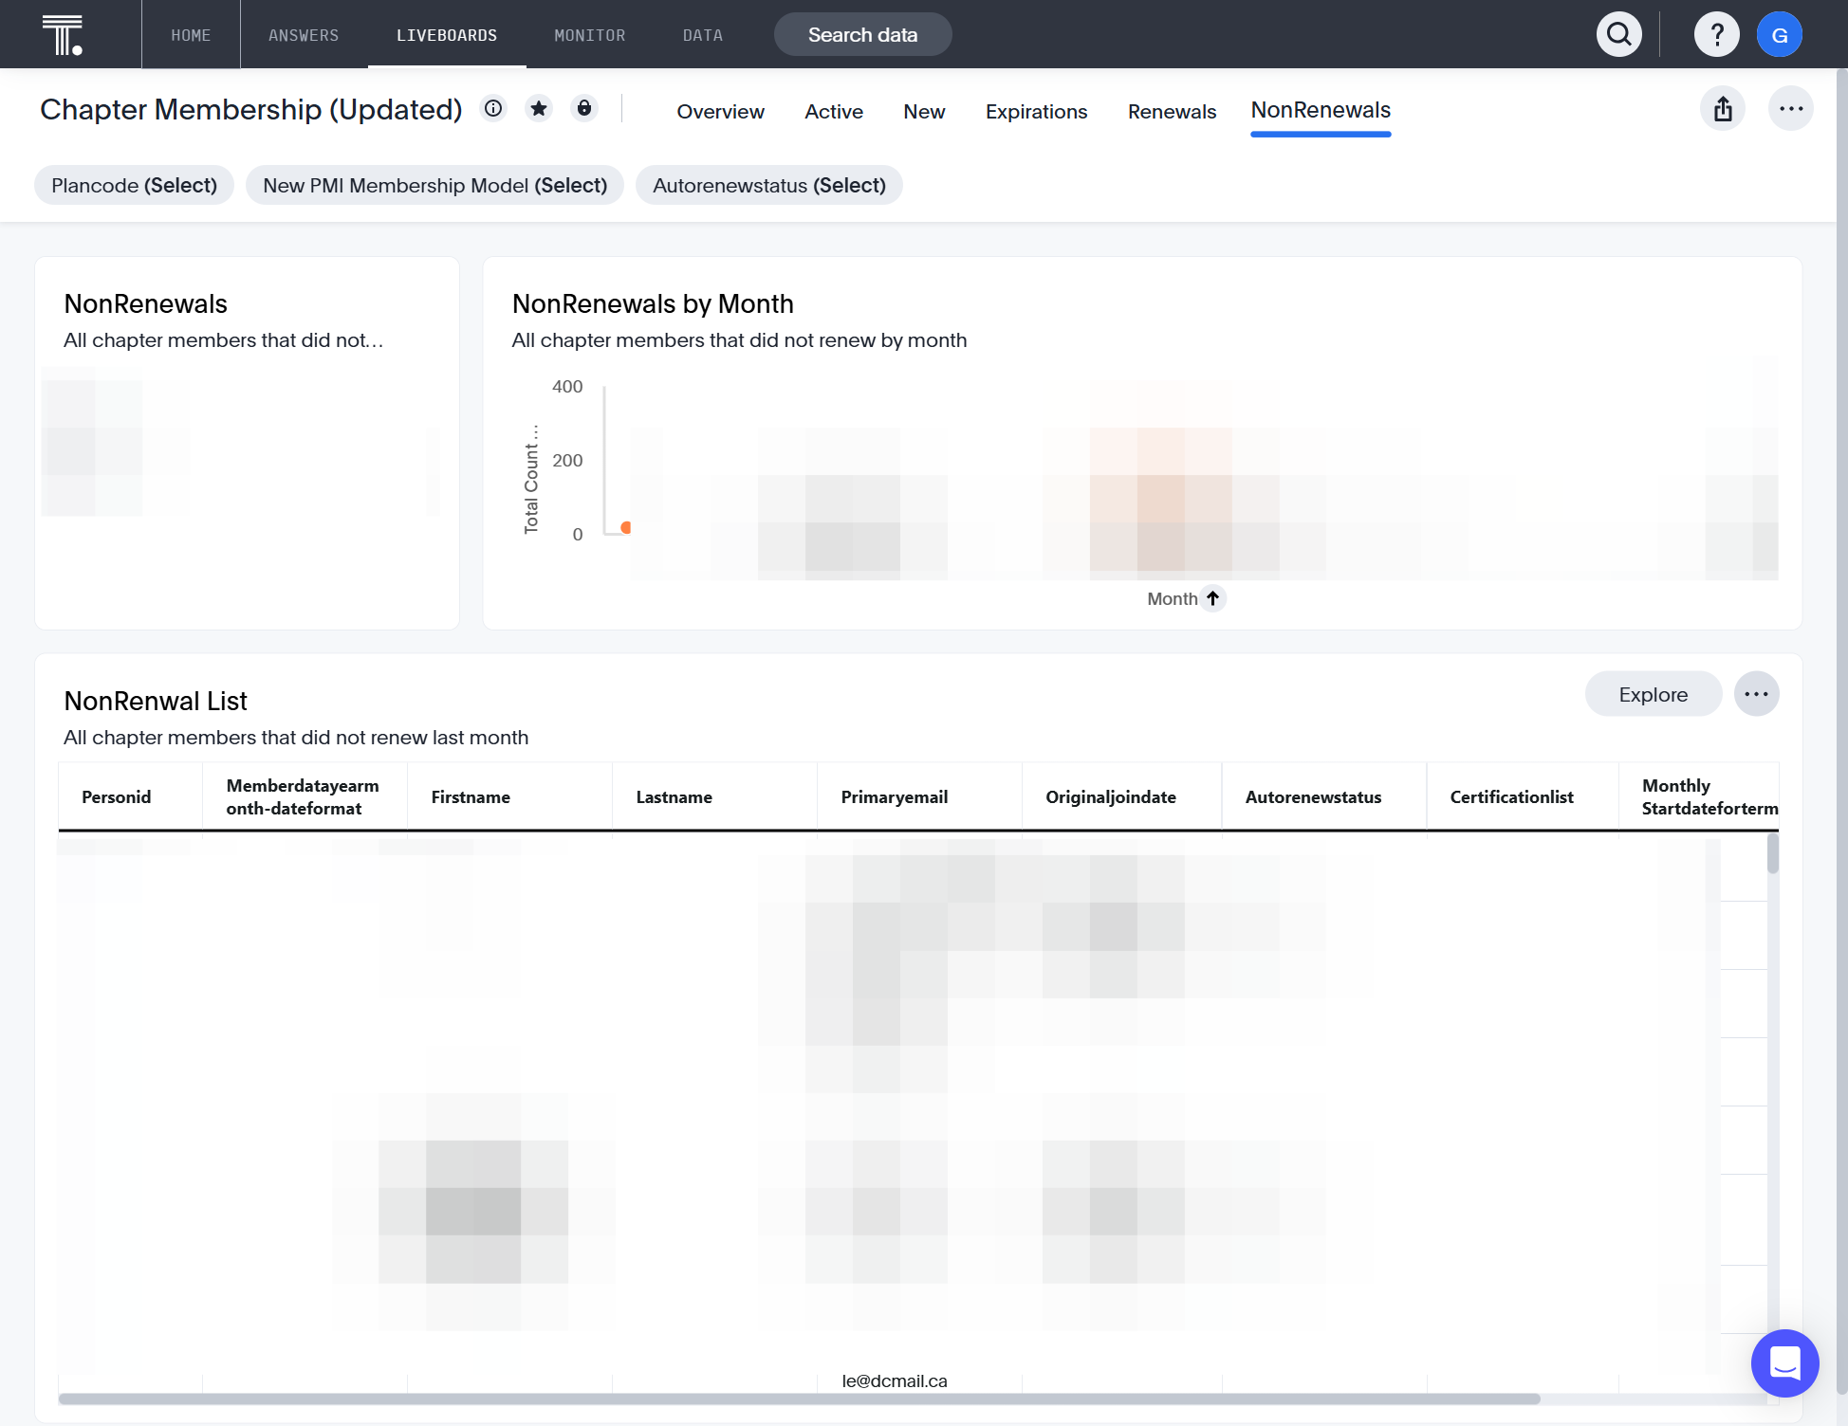
Task: Click the NonRenwal List title
Action: [x=156, y=701]
